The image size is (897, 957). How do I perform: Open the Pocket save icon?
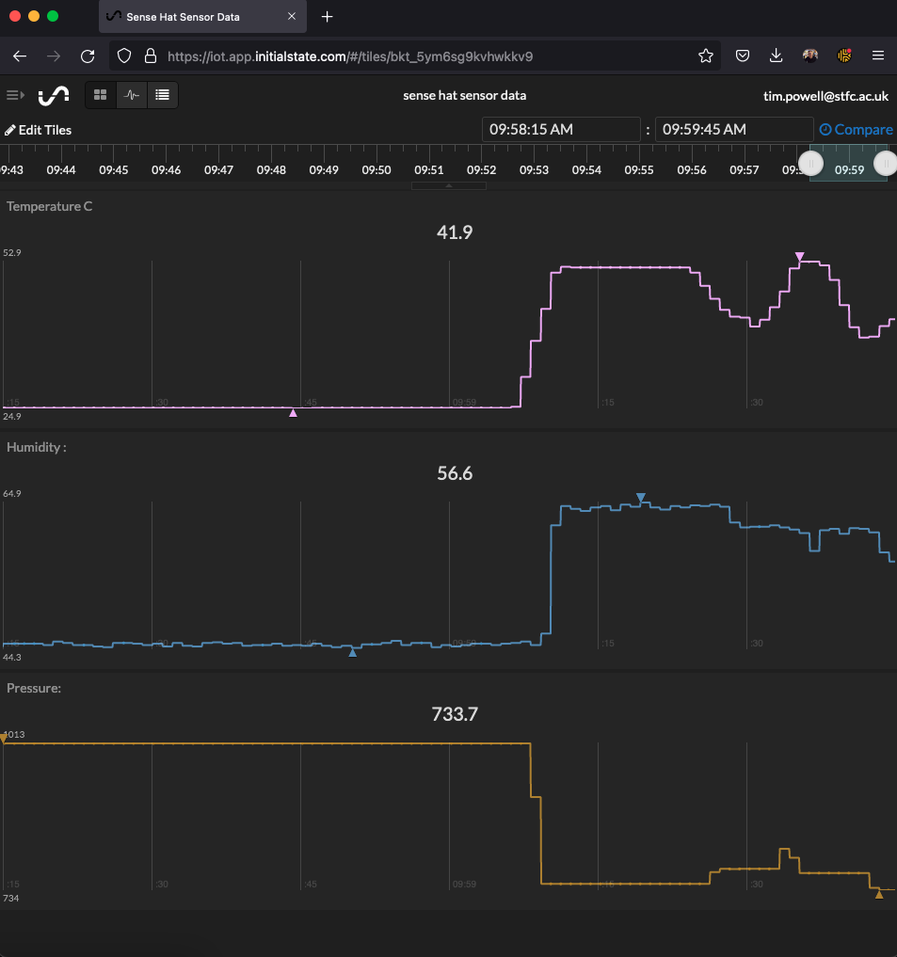pos(743,56)
